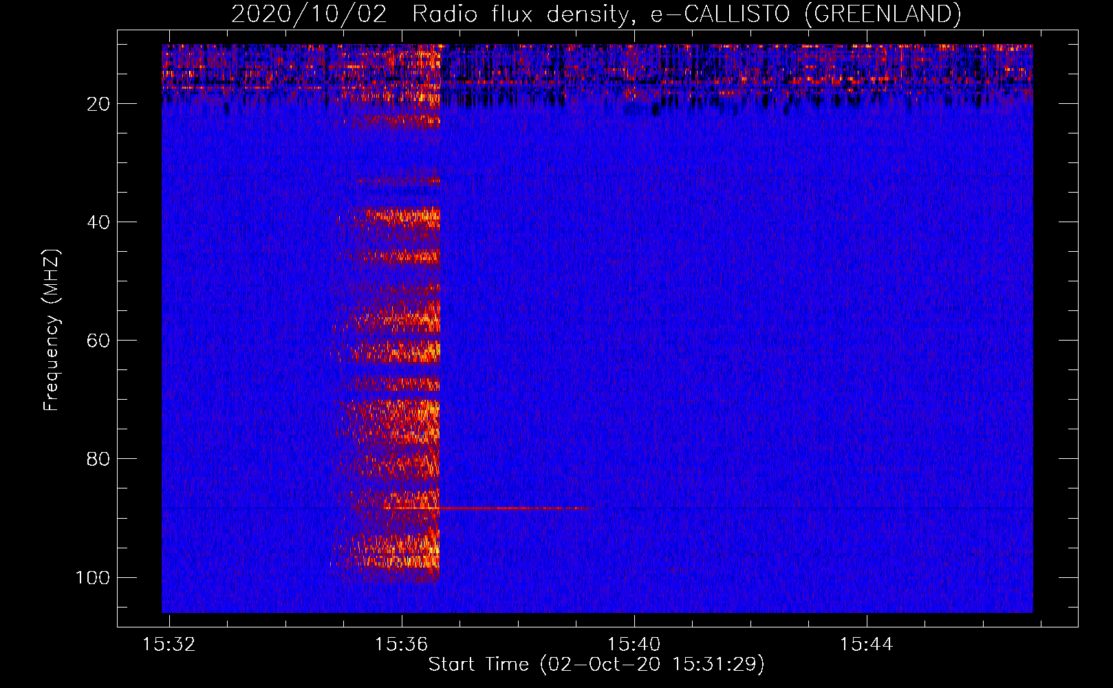1113x688 pixels.
Task: Click the y-axis tick label '100'
Action: click(x=93, y=577)
